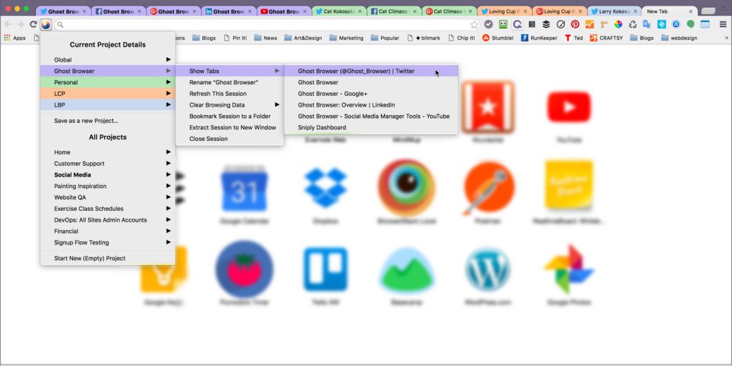Open the hamburger browser menu

tap(723, 24)
